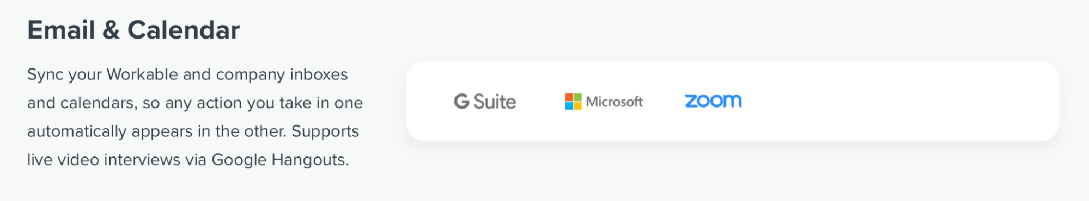Click the line starting with and calendars
Image resolution: width=1089 pixels, height=201 pixels.
[195, 103]
